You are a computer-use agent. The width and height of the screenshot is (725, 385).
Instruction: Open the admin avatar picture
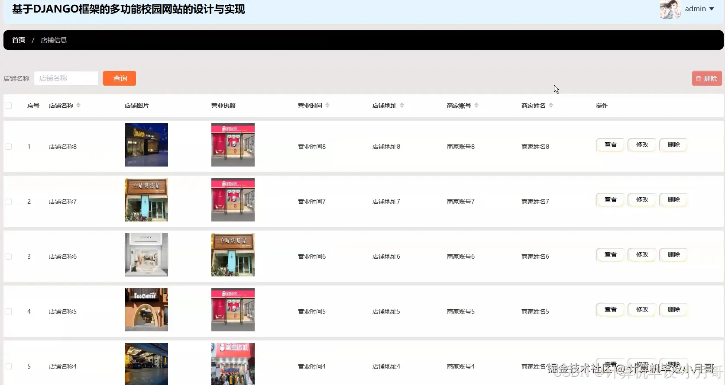pyautogui.click(x=670, y=9)
